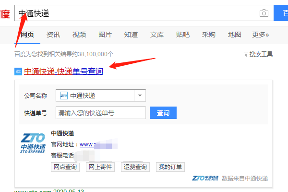Open the 公司名称 company dropdown arrow

click(x=140, y=96)
